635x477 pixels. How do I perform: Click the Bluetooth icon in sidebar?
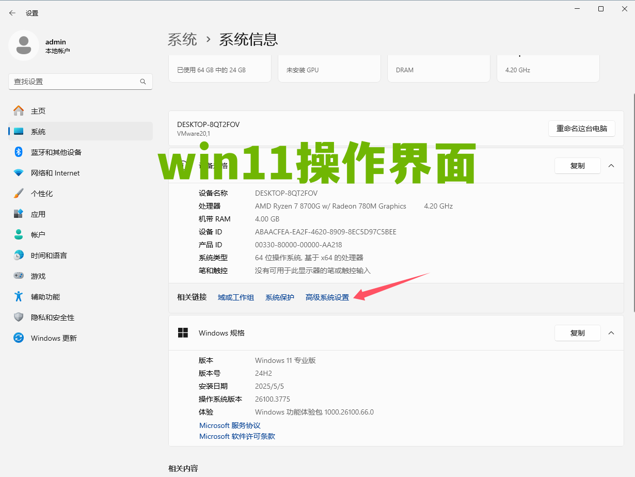pos(19,152)
